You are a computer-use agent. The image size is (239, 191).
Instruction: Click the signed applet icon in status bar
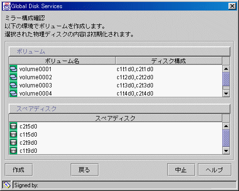(7, 185)
